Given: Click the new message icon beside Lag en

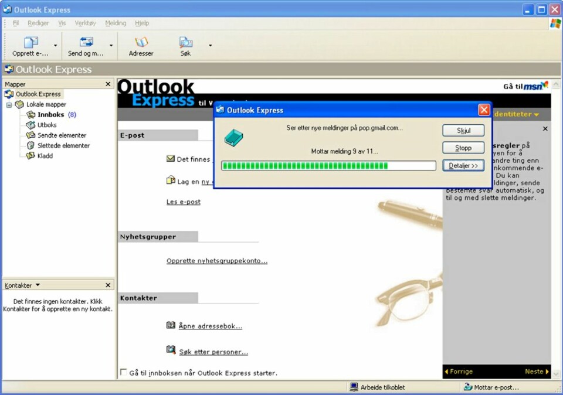Looking at the screenshot, I should [171, 180].
